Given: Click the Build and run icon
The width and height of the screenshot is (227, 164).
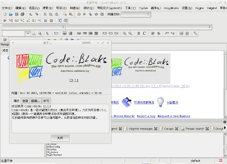Looking at the screenshot, I should 90,14.
